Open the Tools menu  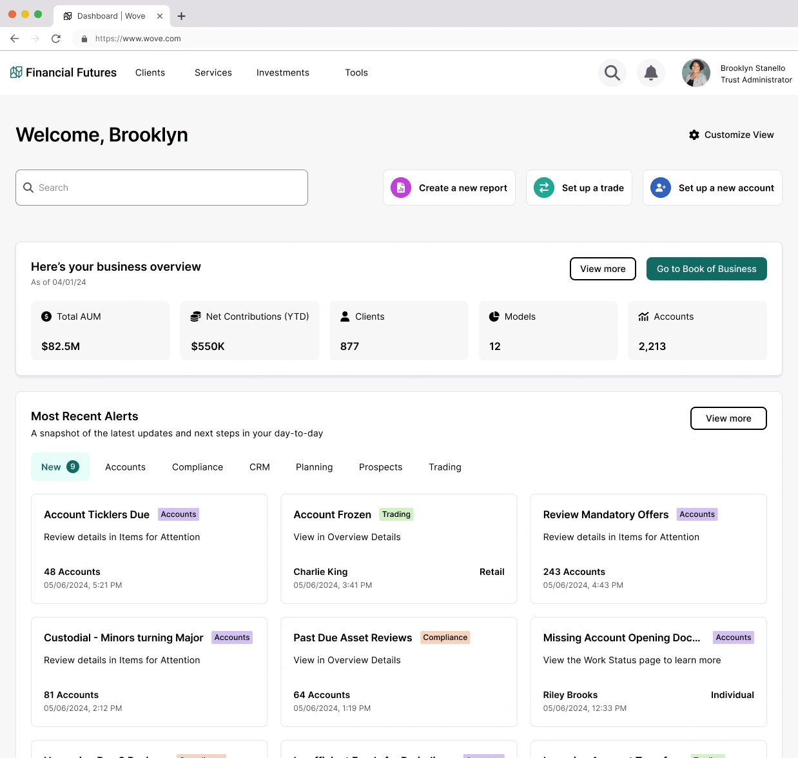[356, 73]
